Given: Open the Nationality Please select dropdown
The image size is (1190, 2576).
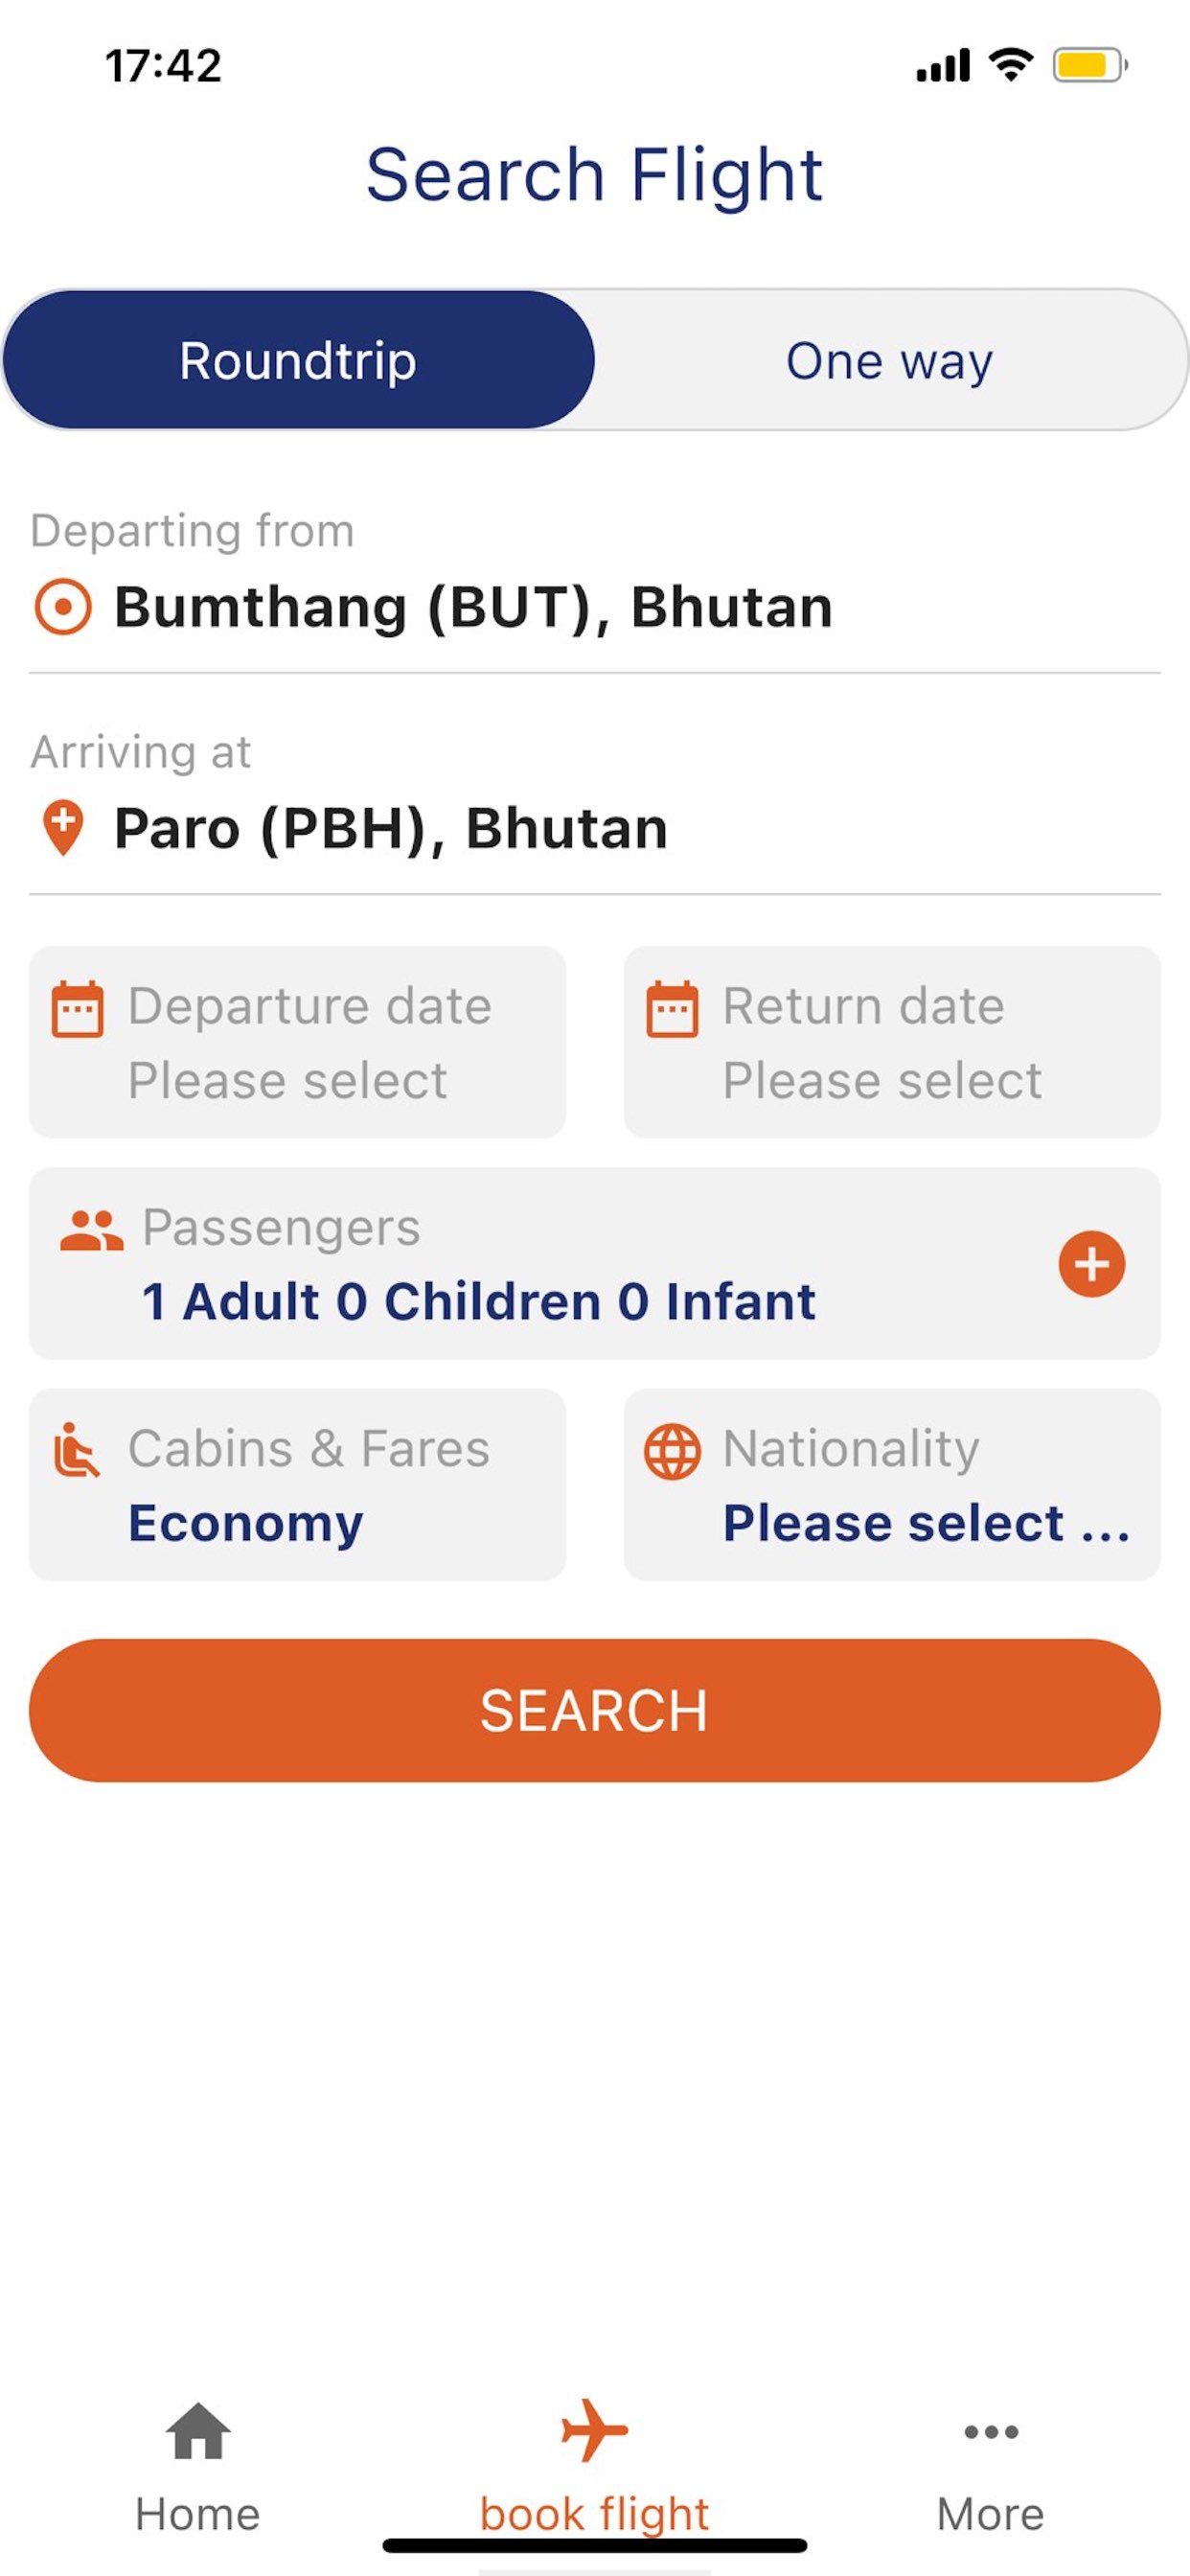Looking at the screenshot, I should (892, 1484).
